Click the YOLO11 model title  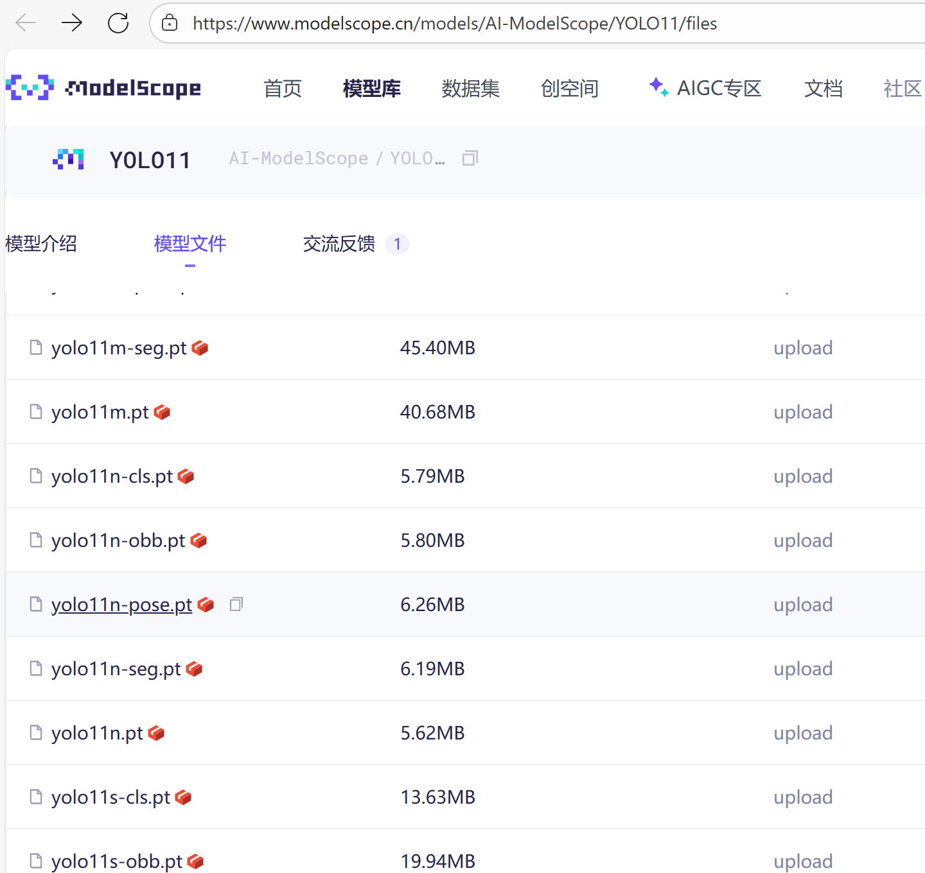150,160
